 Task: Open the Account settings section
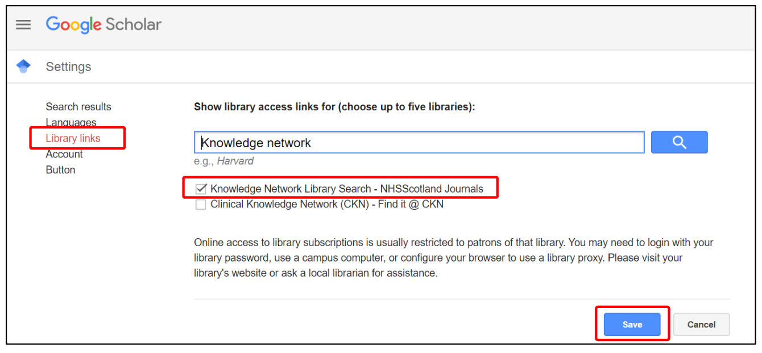(x=64, y=154)
